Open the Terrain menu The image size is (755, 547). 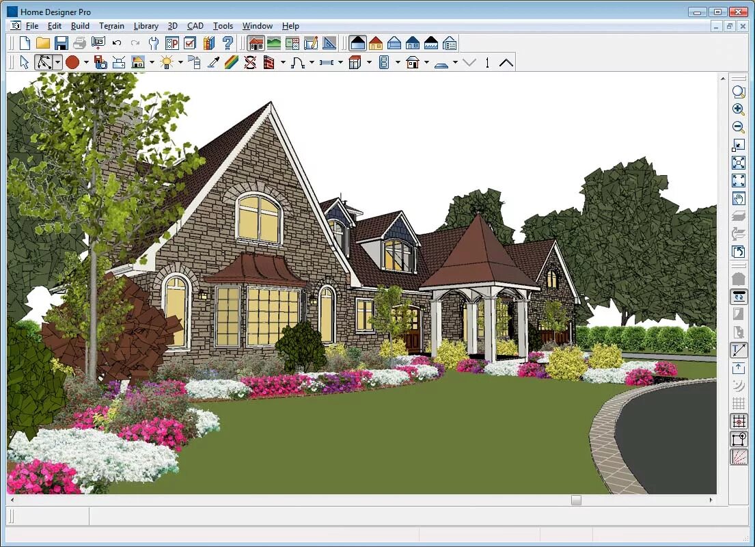(x=111, y=25)
